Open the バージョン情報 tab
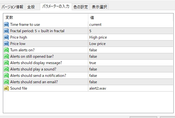This screenshot has height=118, width=175. point(12,7)
